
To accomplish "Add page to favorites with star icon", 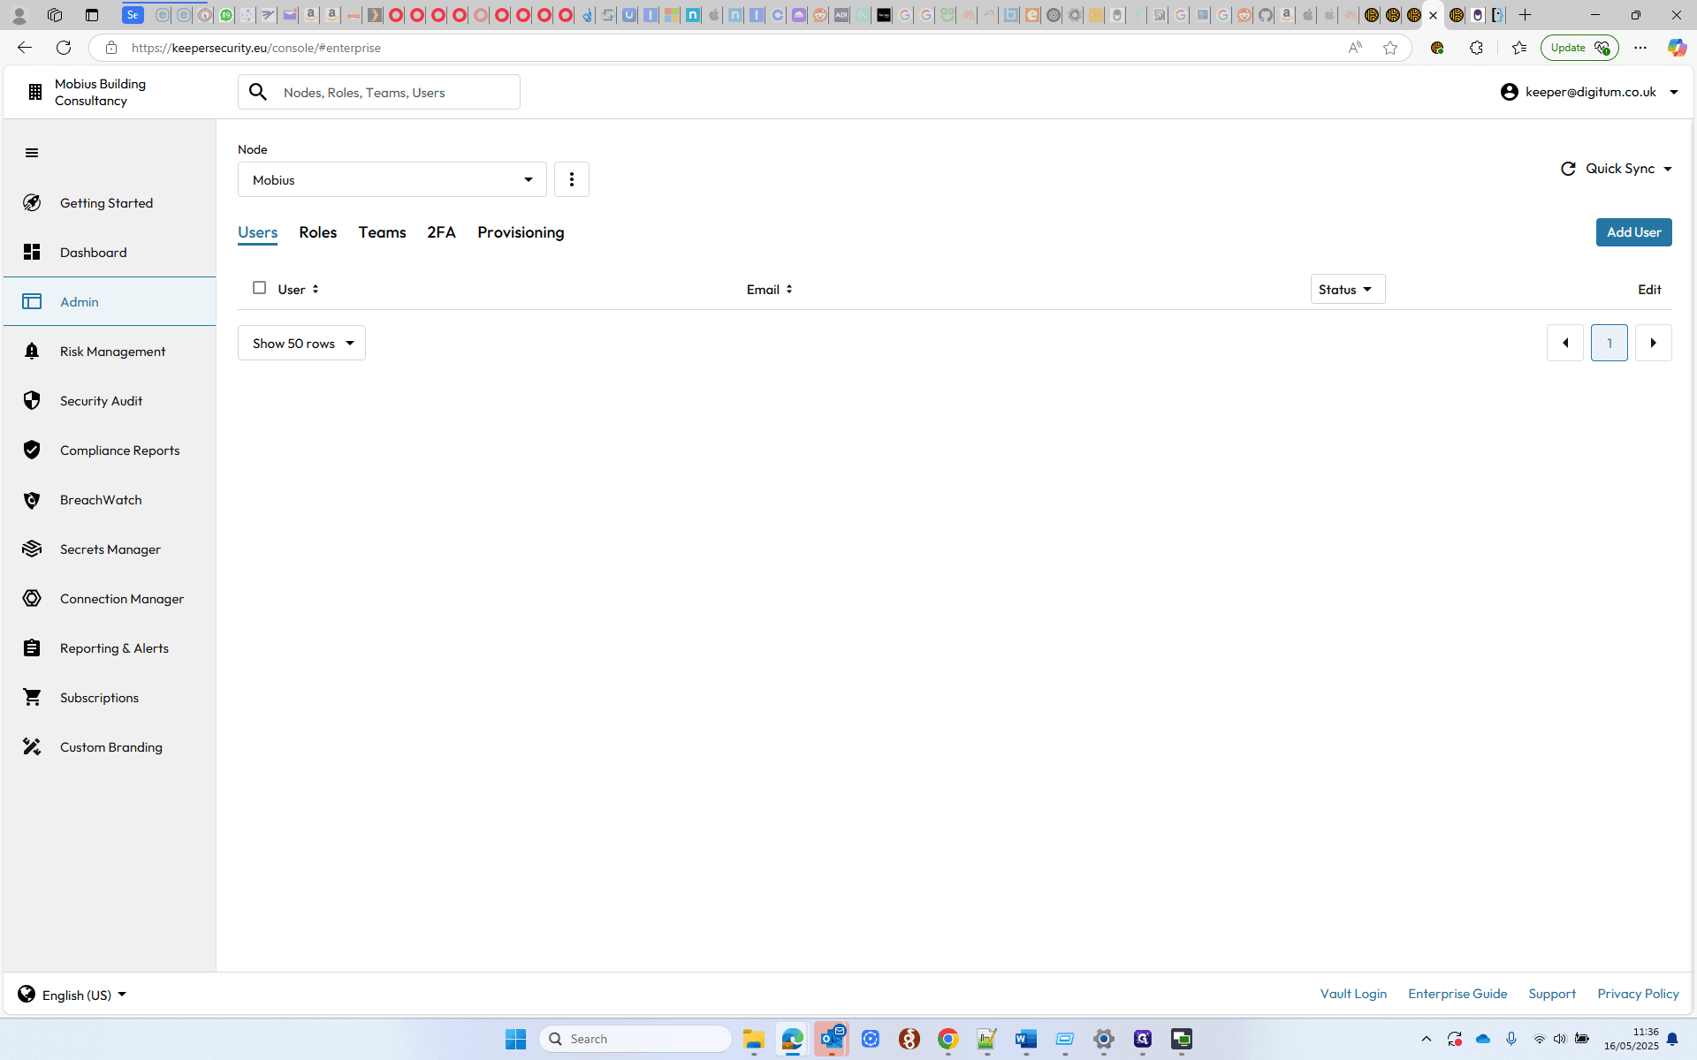I will pyautogui.click(x=1390, y=48).
